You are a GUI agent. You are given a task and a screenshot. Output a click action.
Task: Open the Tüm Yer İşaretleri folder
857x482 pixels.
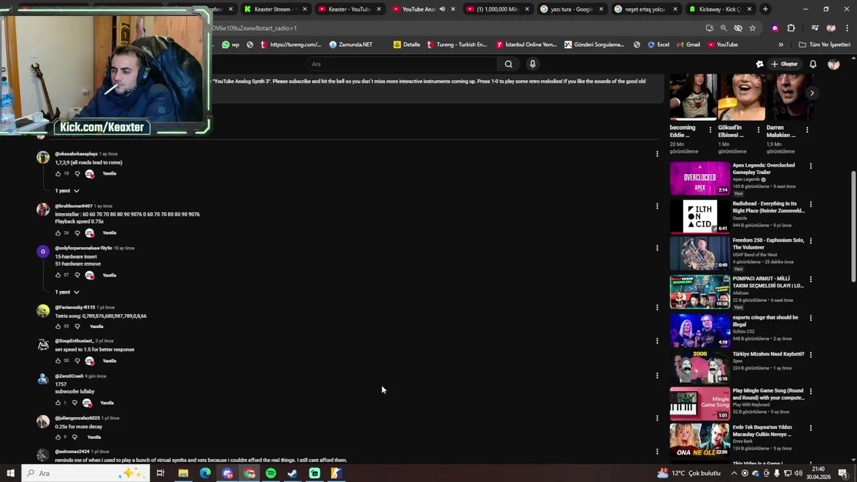824,45
